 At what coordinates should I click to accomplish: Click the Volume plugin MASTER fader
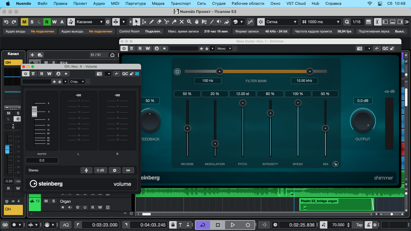click(35, 112)
